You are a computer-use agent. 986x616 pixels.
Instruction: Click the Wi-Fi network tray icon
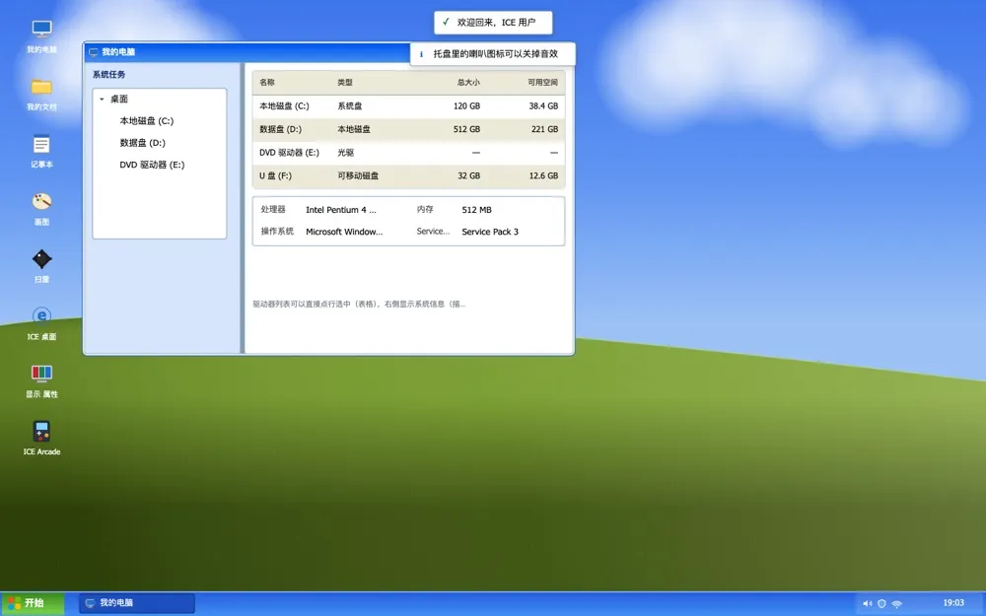click(x=896, y=603)
